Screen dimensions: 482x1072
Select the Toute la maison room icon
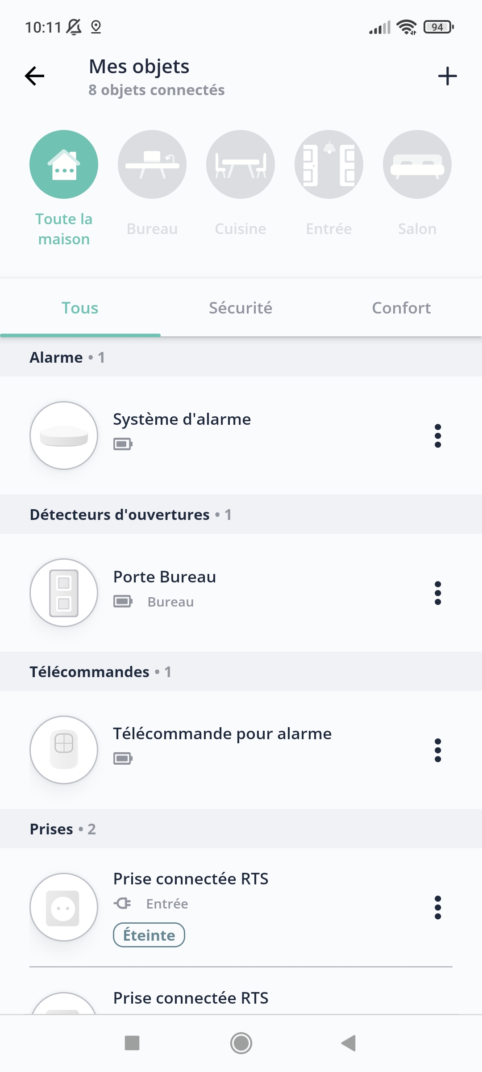64,164
